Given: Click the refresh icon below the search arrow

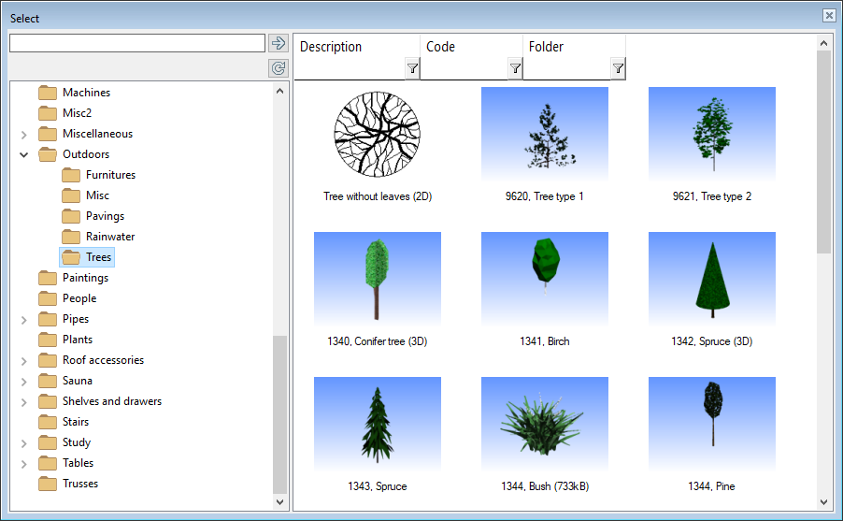Looking at the screenshot, I should pyautogui.click(x=278, y=68).
